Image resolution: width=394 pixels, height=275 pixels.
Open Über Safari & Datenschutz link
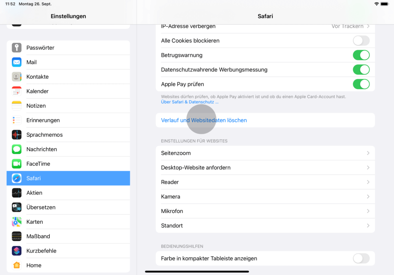tap(190, 102)
